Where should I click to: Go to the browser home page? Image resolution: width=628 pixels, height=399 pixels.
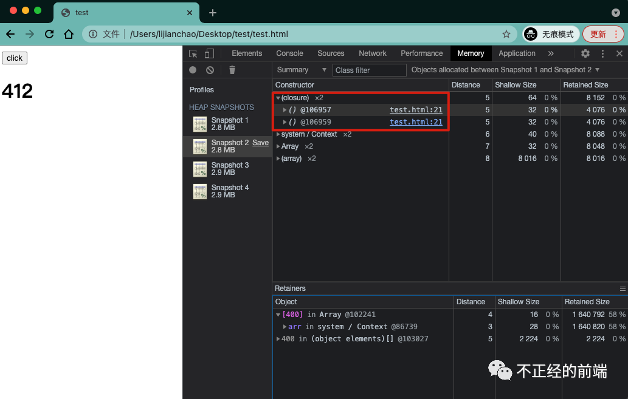tap(69, 34)
